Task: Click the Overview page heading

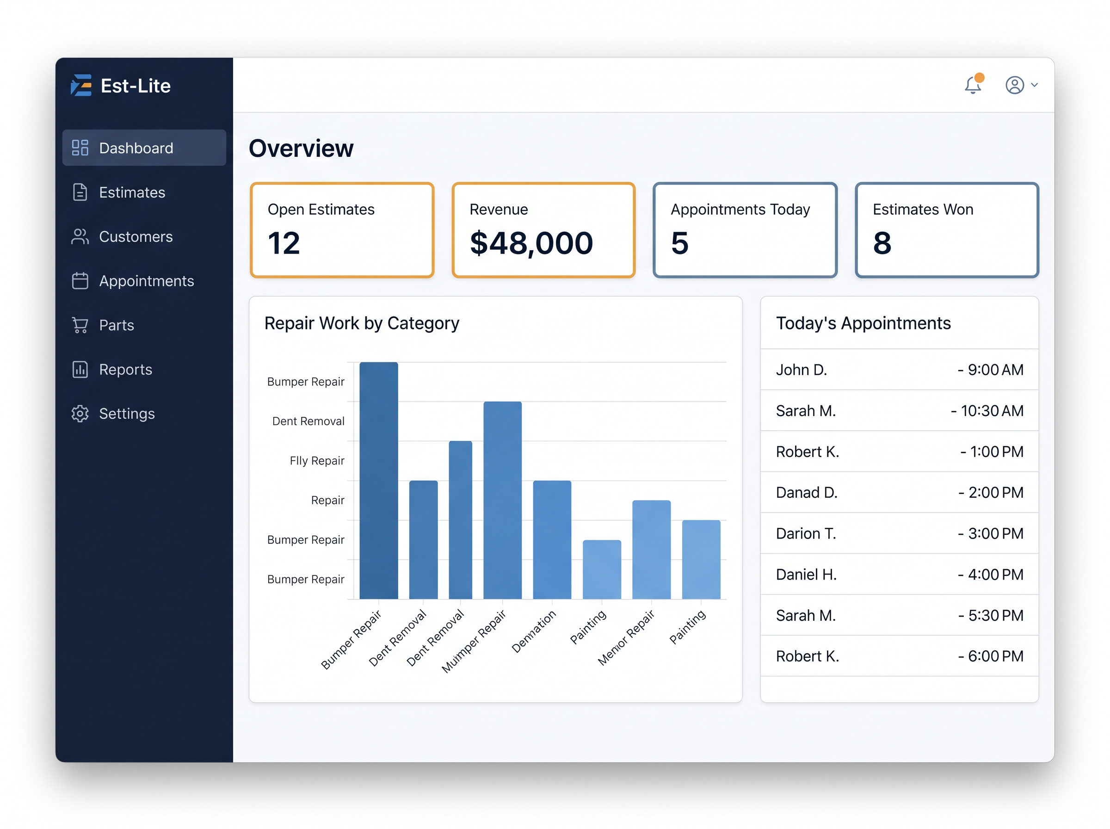Action: (x=301, y=148)
